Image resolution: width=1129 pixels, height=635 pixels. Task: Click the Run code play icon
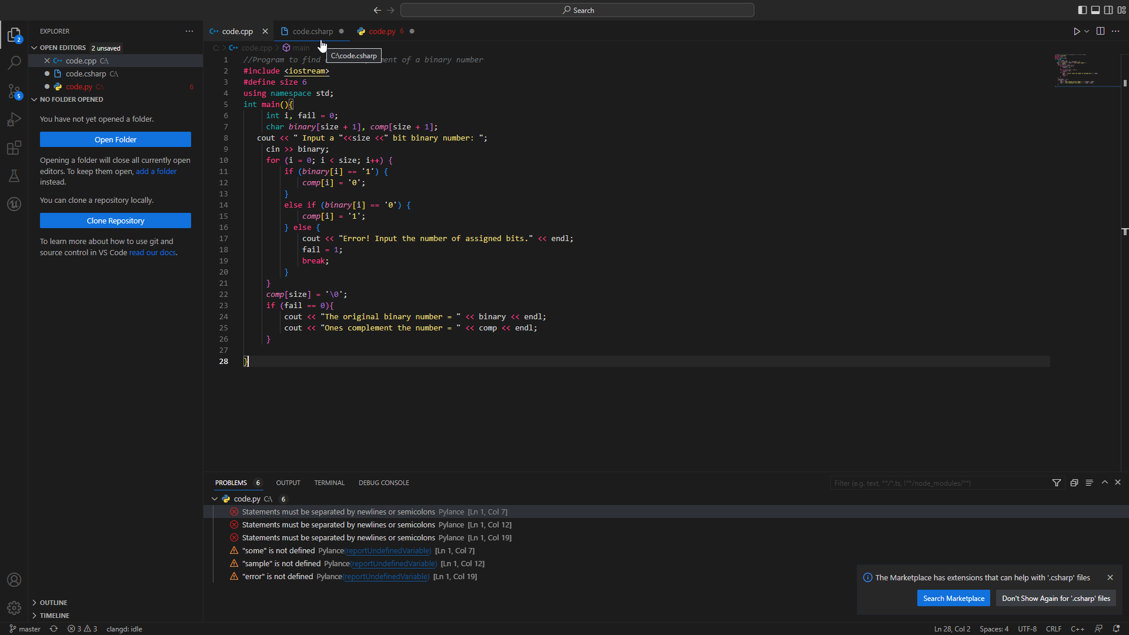[x=1076, y=31]
